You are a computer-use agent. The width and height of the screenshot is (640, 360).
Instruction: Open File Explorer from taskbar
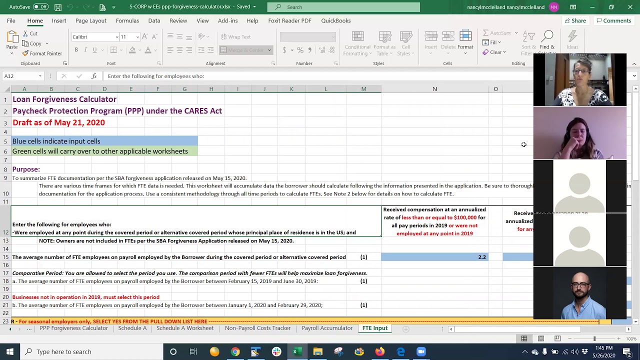click(x=318, y=351)
